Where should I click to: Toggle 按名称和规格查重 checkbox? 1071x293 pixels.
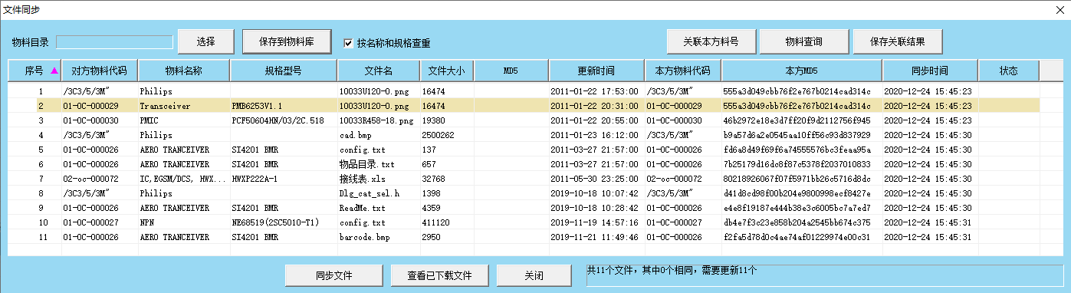tap(349, 43)
